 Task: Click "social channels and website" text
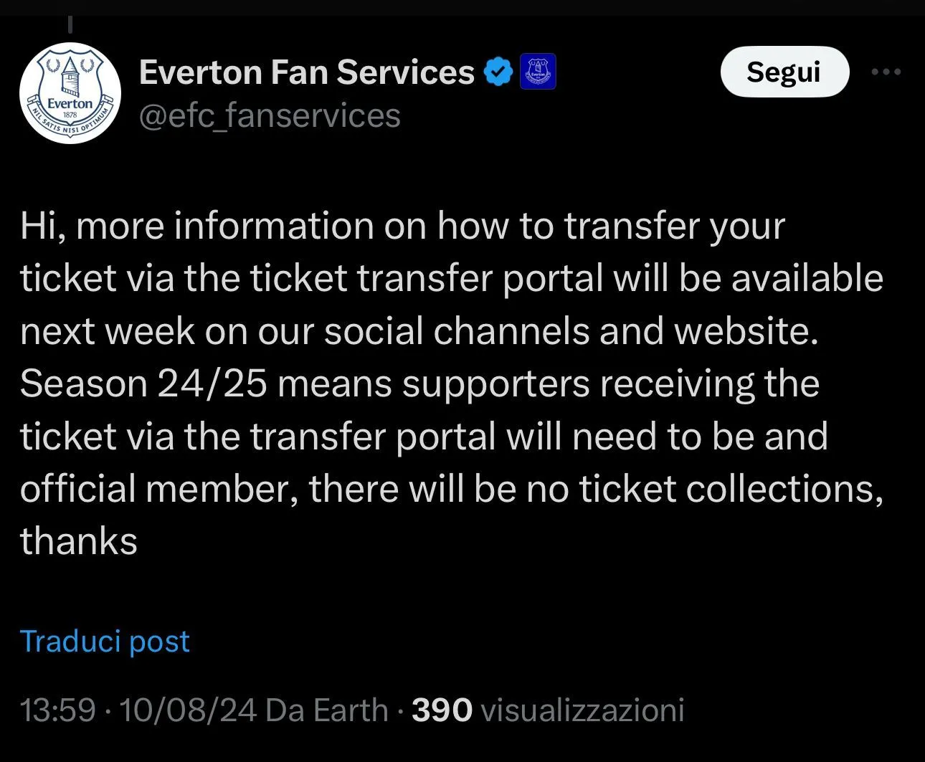[570, 331]
